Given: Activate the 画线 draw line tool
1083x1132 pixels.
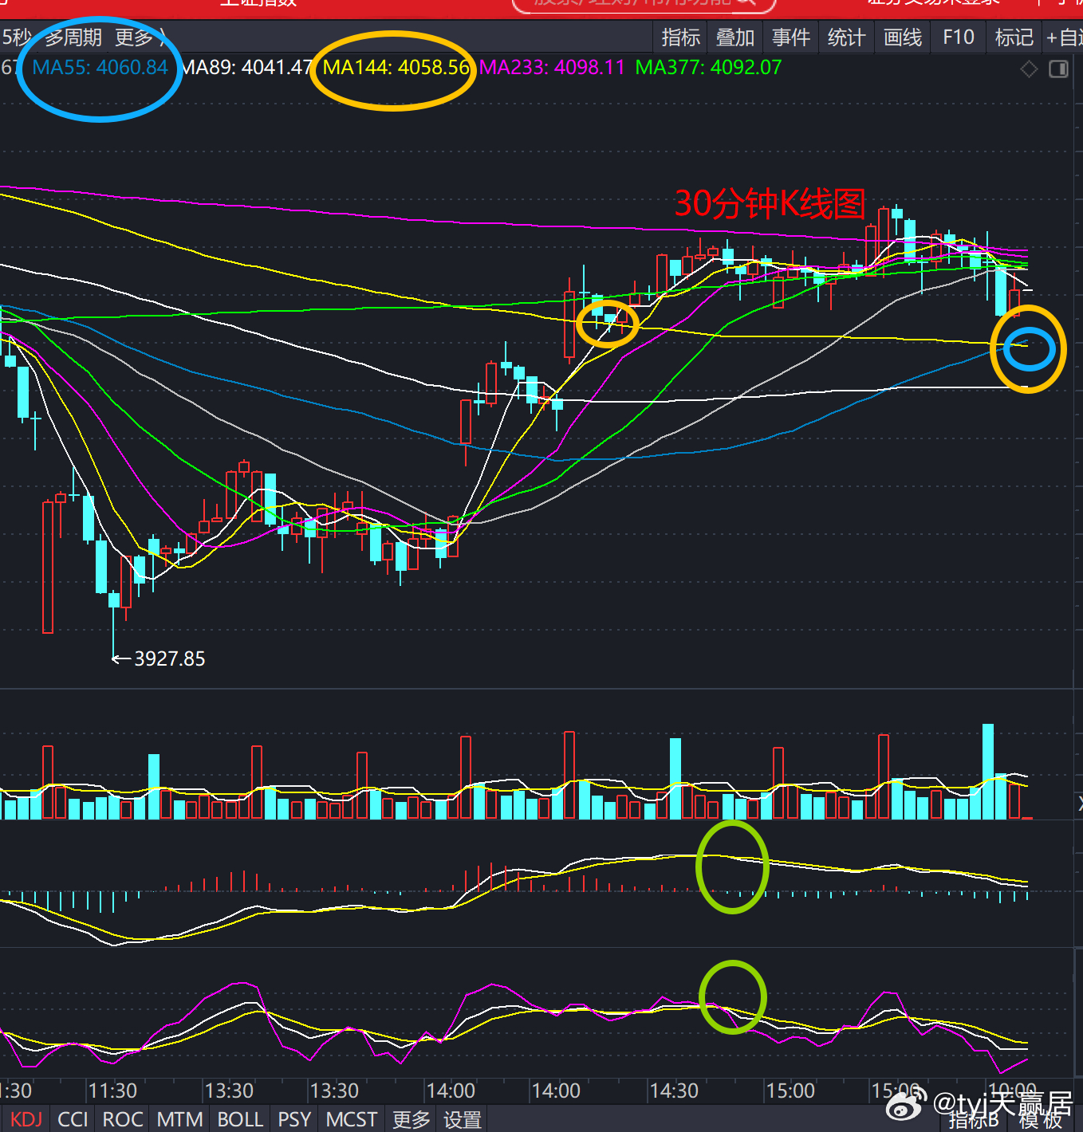Looking at the screenshot, I should 902,37.
